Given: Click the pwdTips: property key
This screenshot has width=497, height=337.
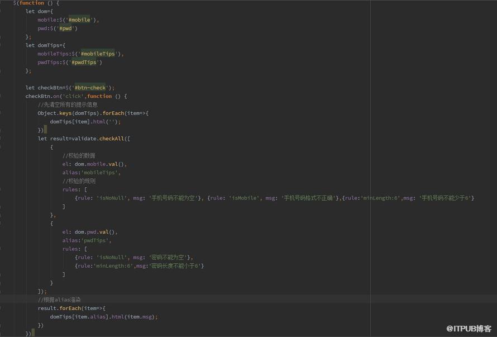Looking at the screenshot, I should pyautogui.click(x=50, y=62).
